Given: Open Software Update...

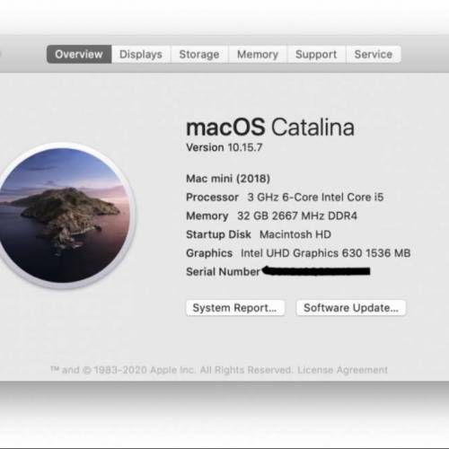Looking at the screenshot, I should pyautogui.click(x=351, y=308).
